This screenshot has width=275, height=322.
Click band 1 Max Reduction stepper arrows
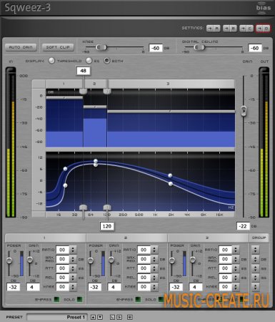point(73,259)
